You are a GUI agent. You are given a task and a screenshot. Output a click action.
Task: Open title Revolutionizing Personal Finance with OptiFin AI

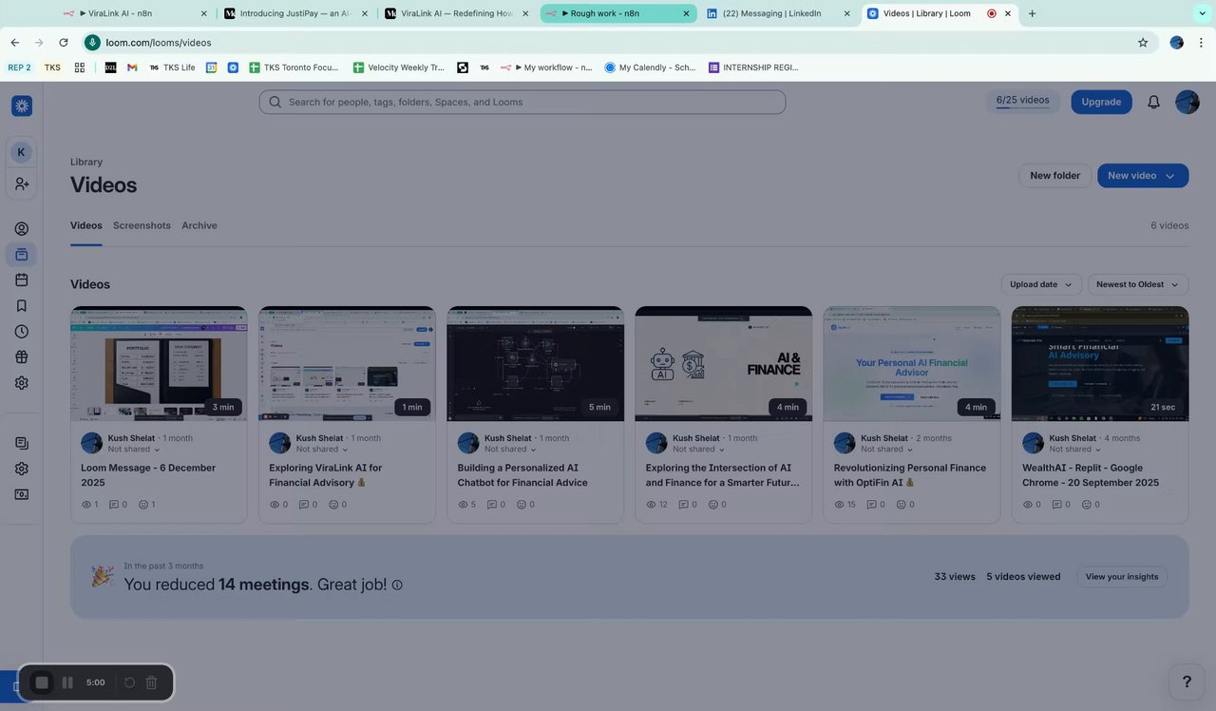(910, 474)
